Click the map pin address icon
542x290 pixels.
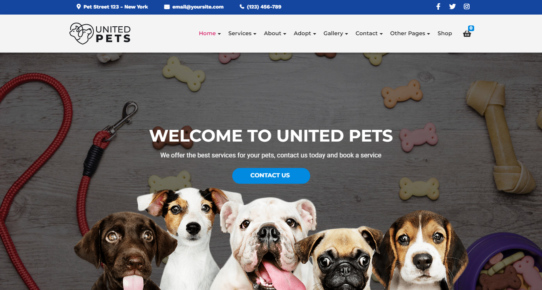point(78,7)
